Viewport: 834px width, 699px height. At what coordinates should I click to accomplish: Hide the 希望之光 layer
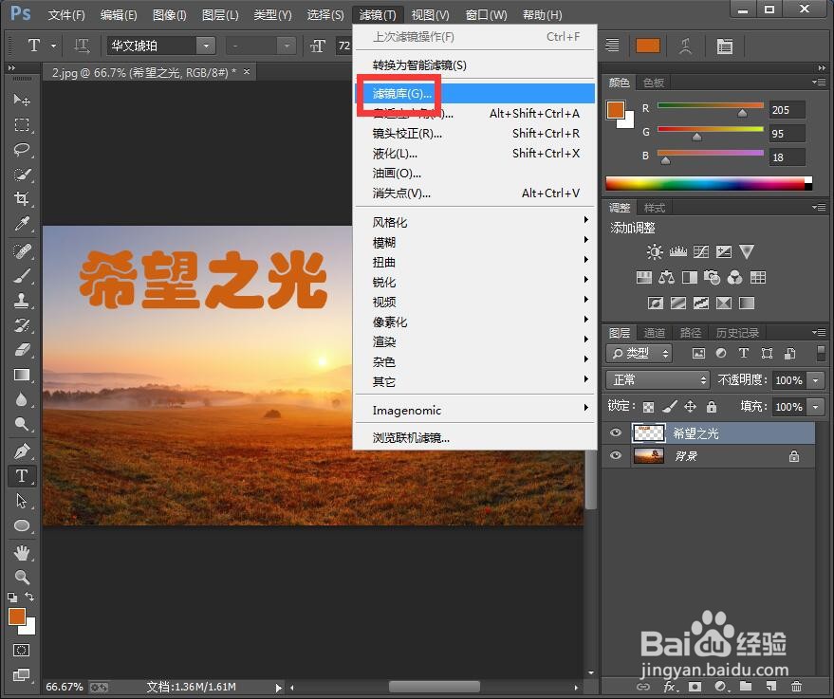tap(615, 432)
